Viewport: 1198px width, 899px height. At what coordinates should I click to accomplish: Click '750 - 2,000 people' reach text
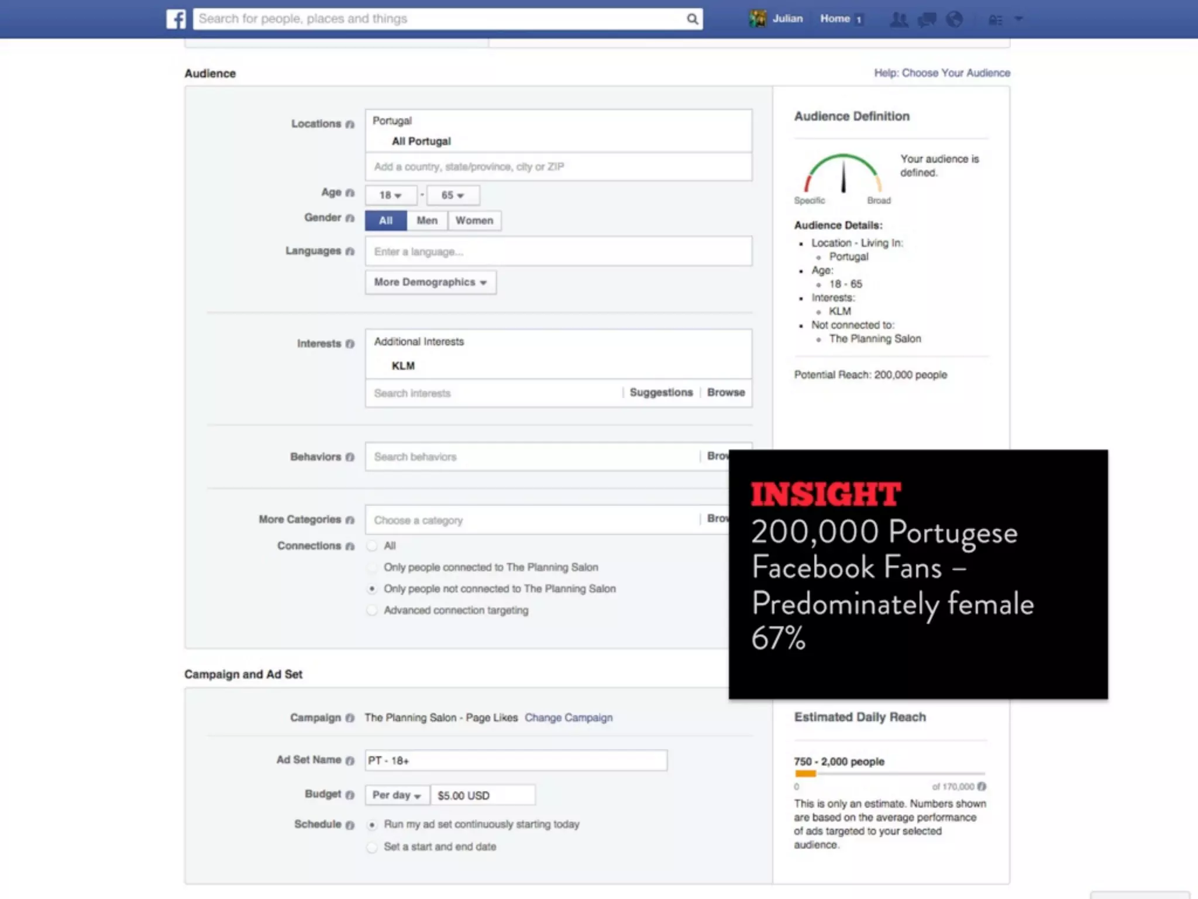coord(839,761)
